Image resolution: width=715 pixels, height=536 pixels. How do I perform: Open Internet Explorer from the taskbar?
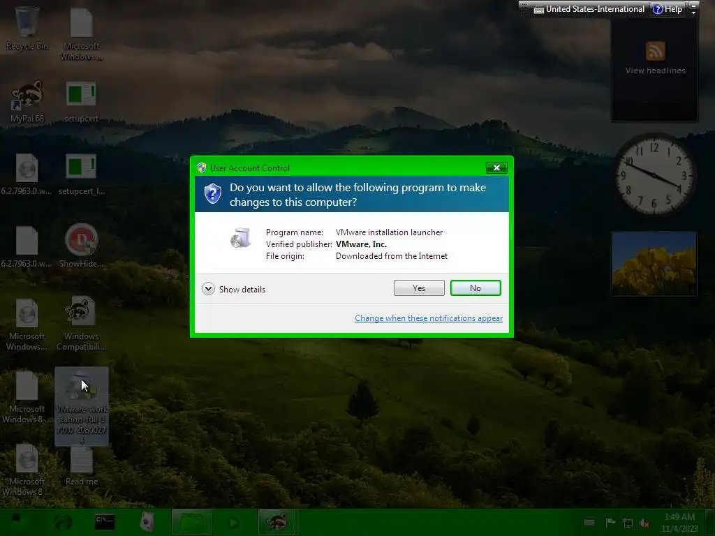pos(63,522)
